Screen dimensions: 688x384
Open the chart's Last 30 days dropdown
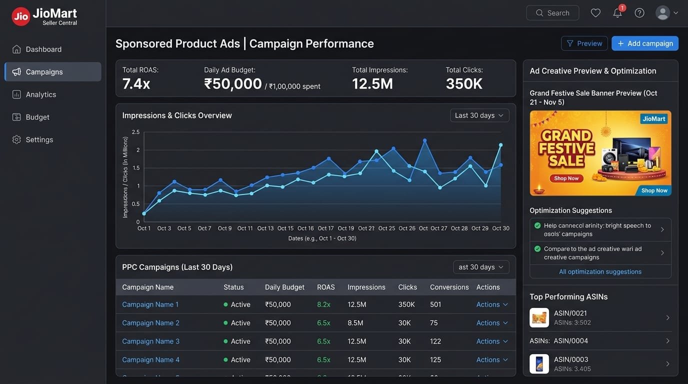[479, 115]
